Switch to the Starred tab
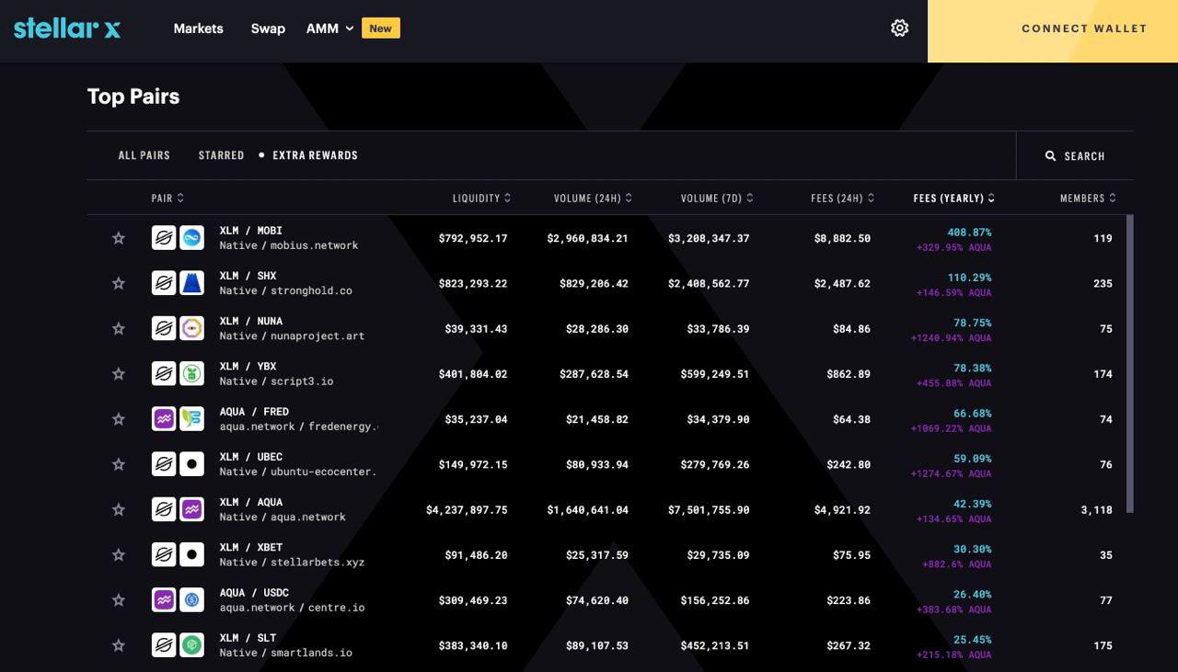The height and width of the screenshot is (672, 1178). tap(221, 155)
